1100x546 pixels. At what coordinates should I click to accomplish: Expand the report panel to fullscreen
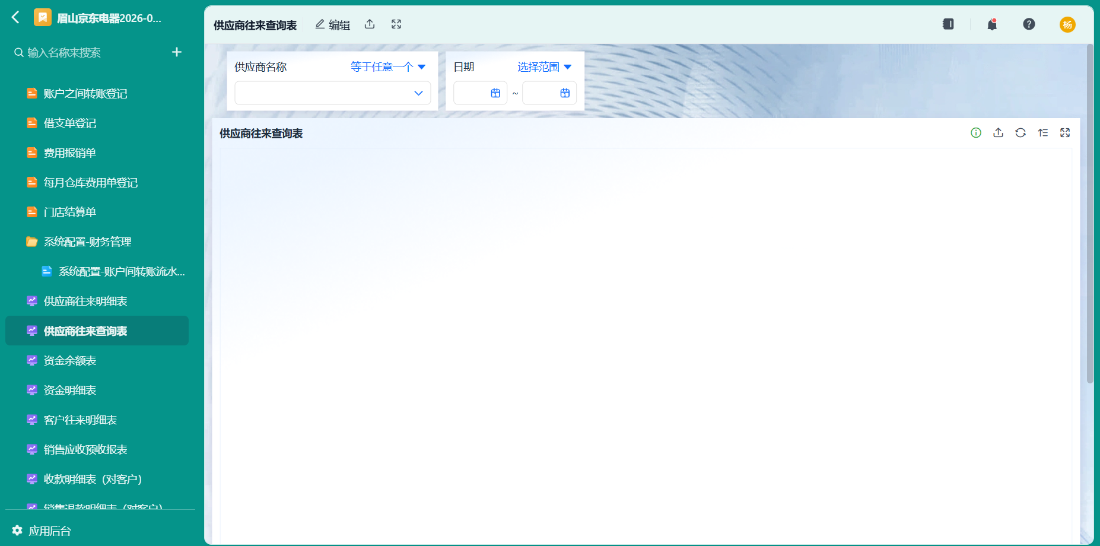pyautogui.click(x=1065, y=133)
